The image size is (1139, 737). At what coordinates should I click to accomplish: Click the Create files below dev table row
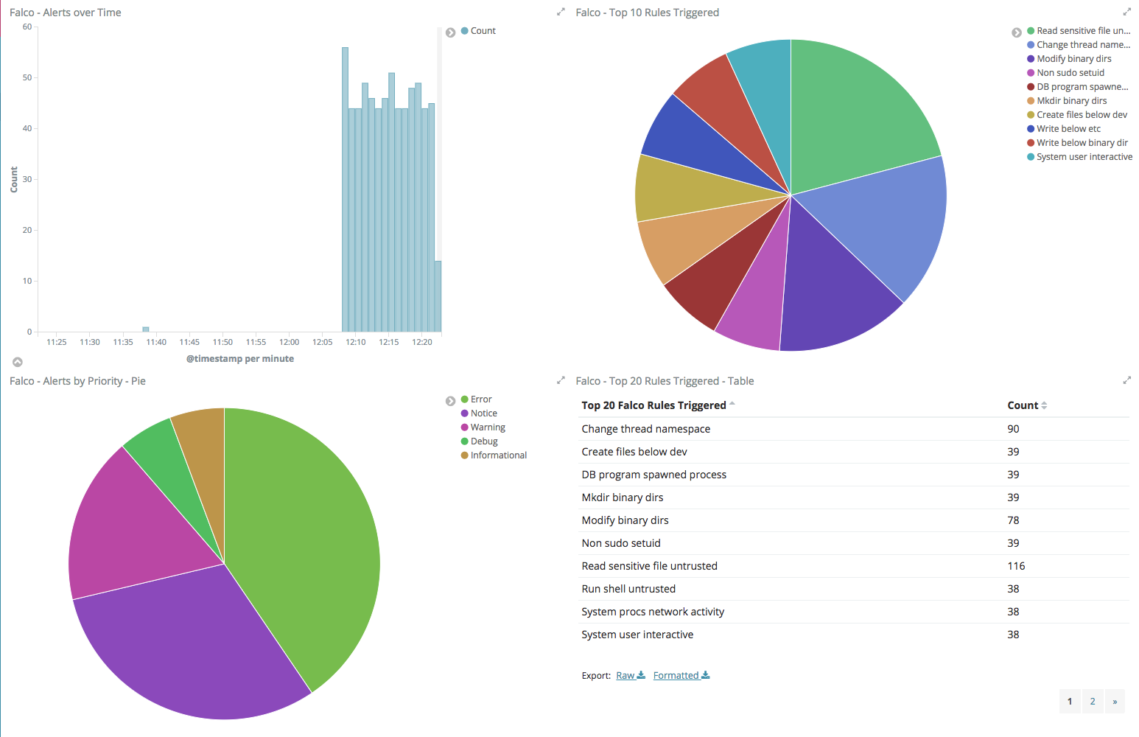(x=854, y=452)
